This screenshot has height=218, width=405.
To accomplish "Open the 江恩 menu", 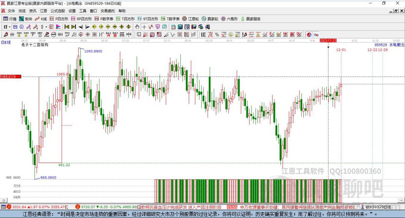I will coord(44,11).
